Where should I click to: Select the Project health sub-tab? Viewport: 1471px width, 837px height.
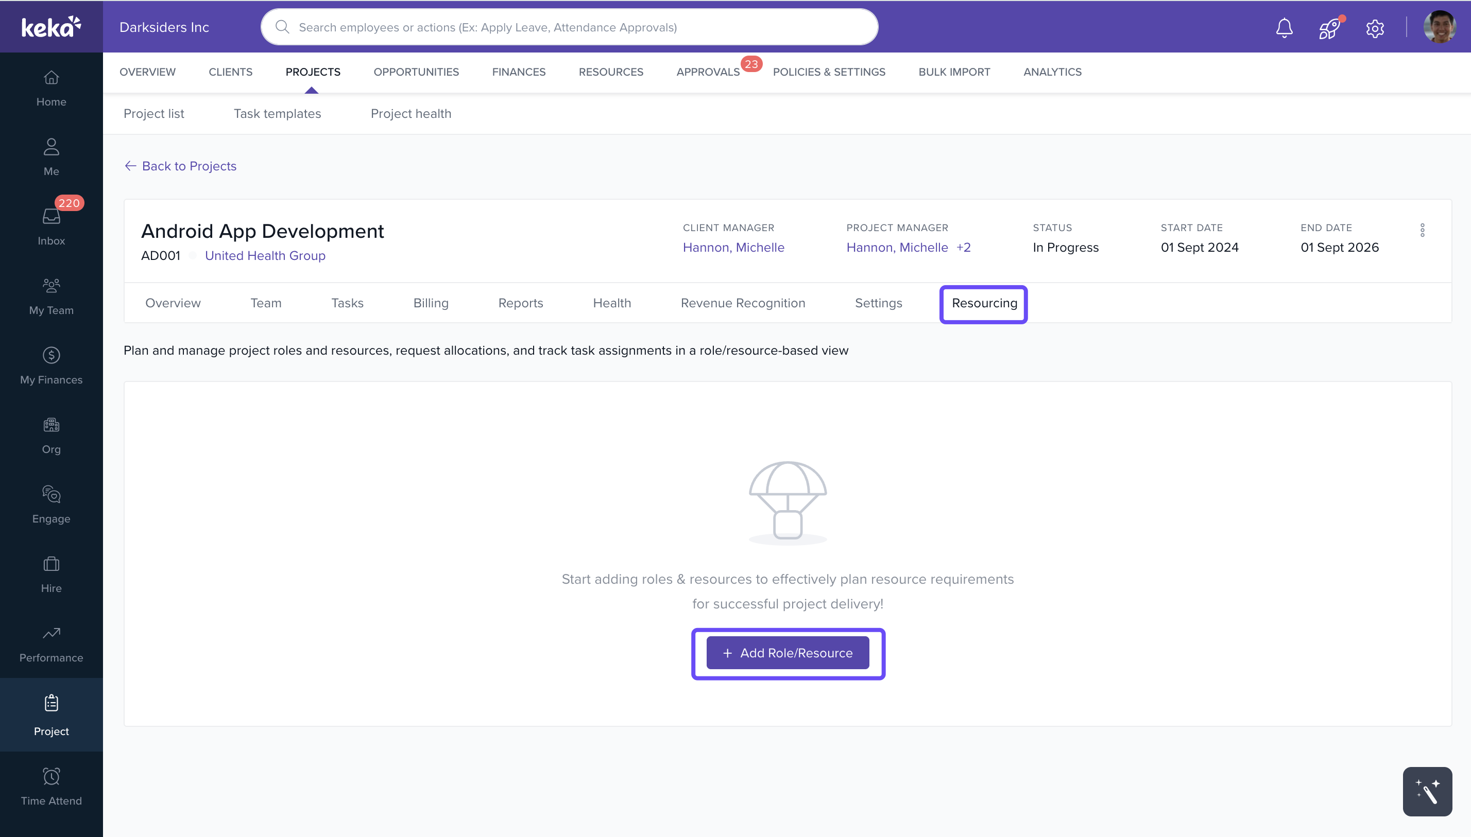tap(410, 113)
